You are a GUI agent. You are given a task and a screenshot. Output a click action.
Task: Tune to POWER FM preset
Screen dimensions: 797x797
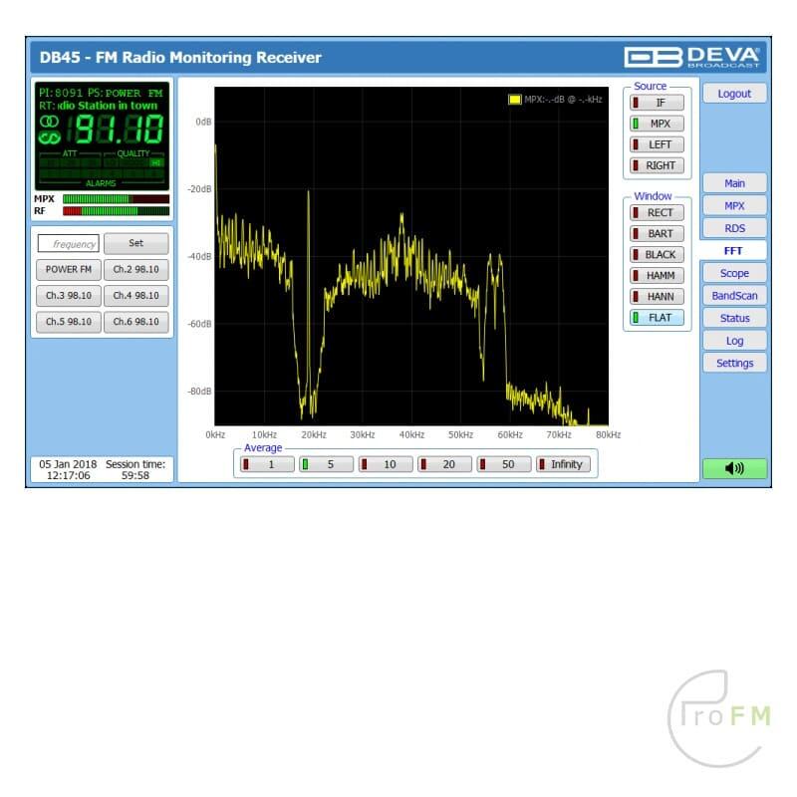pos(69,270)
